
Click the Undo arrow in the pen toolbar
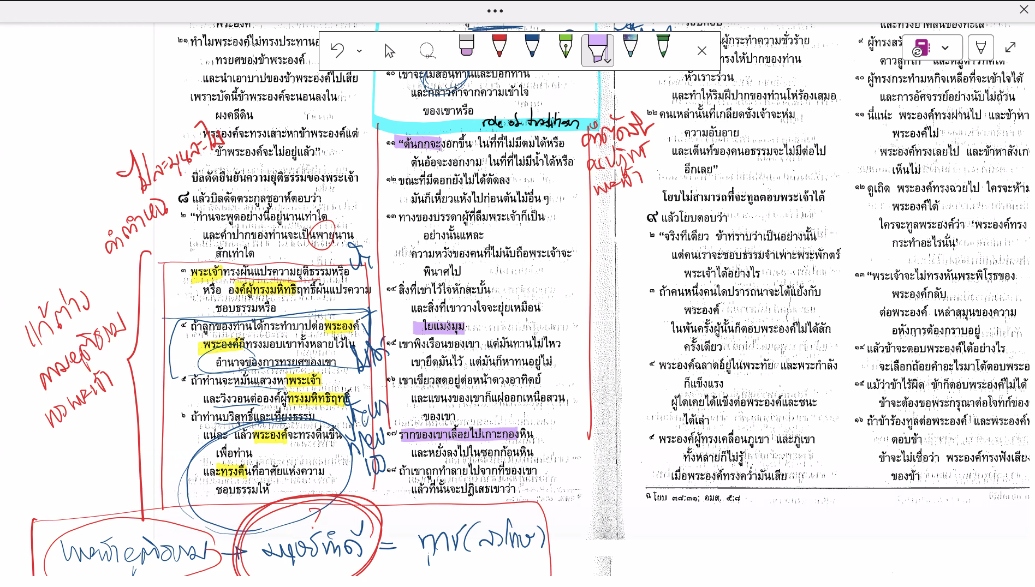coord(337,51)
